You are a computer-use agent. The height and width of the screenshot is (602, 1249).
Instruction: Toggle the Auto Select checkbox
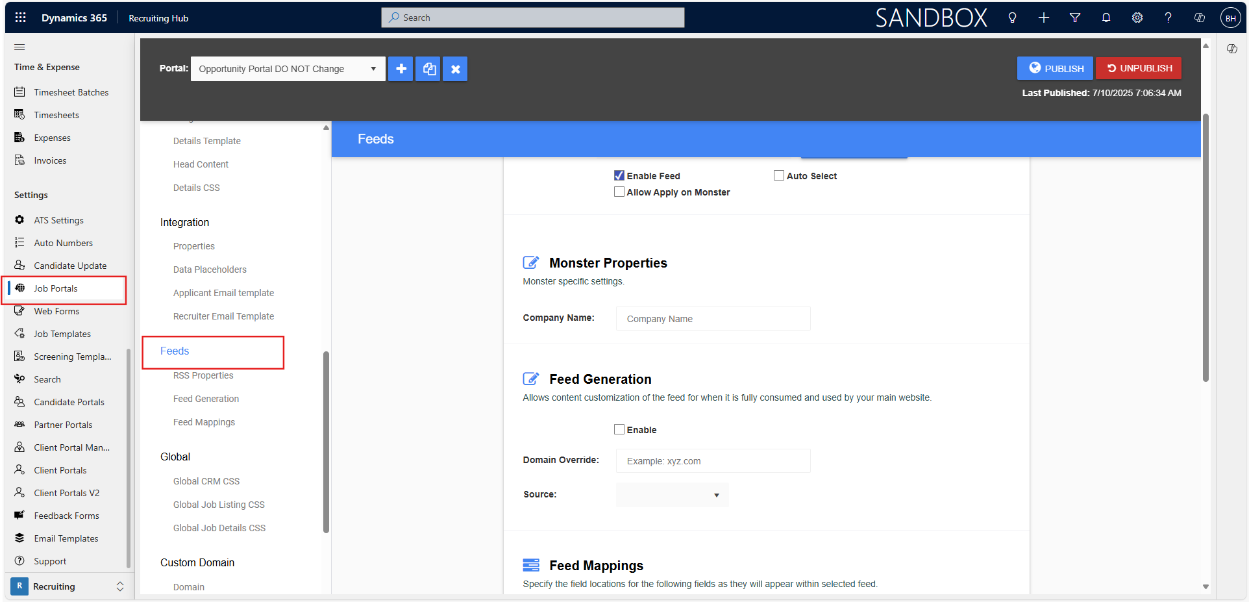point(779,175)
